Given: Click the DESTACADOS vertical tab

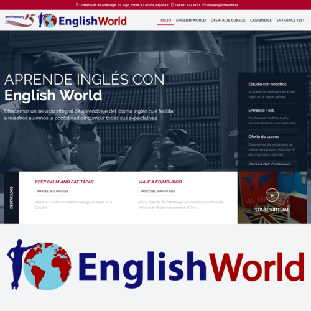Looking at the screenshot, I should point(11,198).
